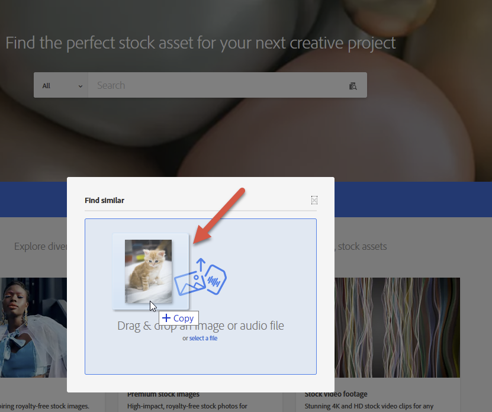Open the select a file link
The image size is (492, 412).
tap(203, 337)
